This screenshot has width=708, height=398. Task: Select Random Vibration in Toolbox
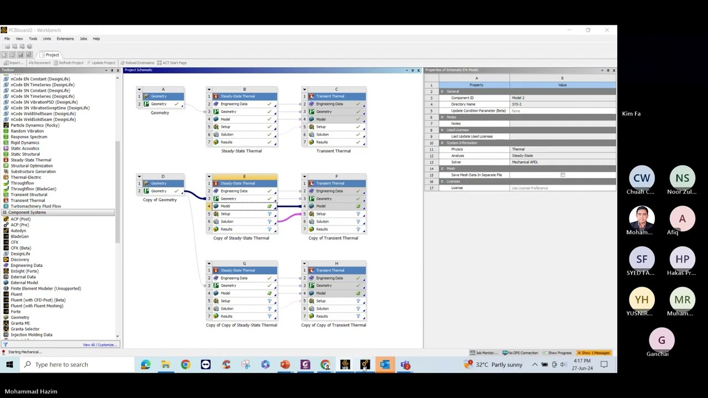pyautogui.click(x=27, y=131)
